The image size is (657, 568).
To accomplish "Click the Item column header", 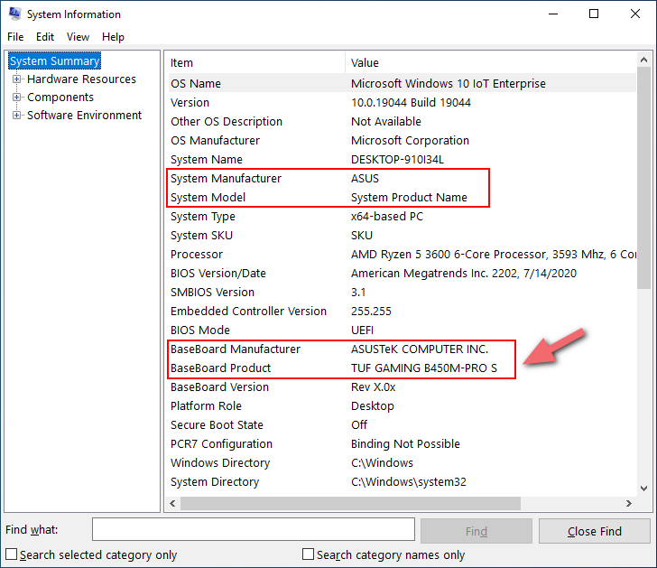I will 256,63.
